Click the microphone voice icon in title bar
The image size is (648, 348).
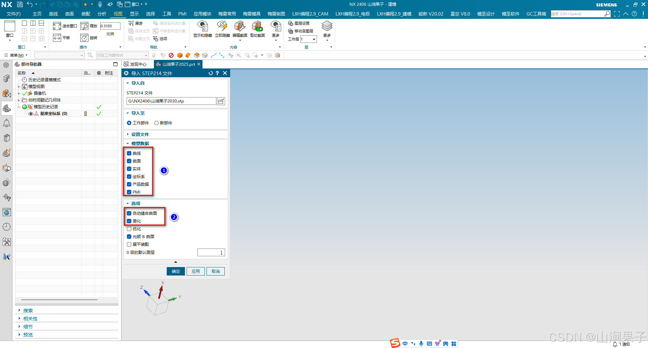[100, 4]
